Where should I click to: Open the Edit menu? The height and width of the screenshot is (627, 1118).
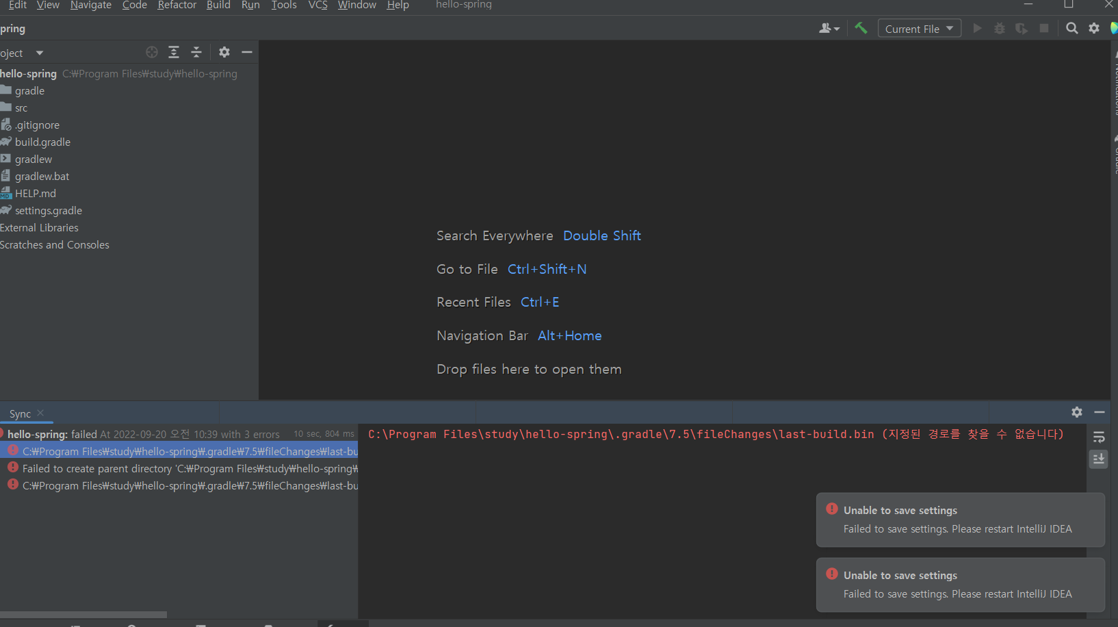(x=18, y=5)
